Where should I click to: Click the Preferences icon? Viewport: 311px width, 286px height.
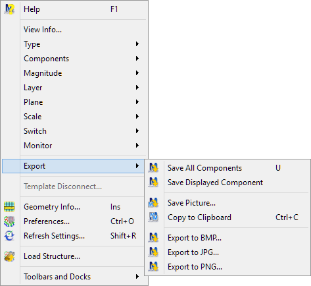(9, 221)
